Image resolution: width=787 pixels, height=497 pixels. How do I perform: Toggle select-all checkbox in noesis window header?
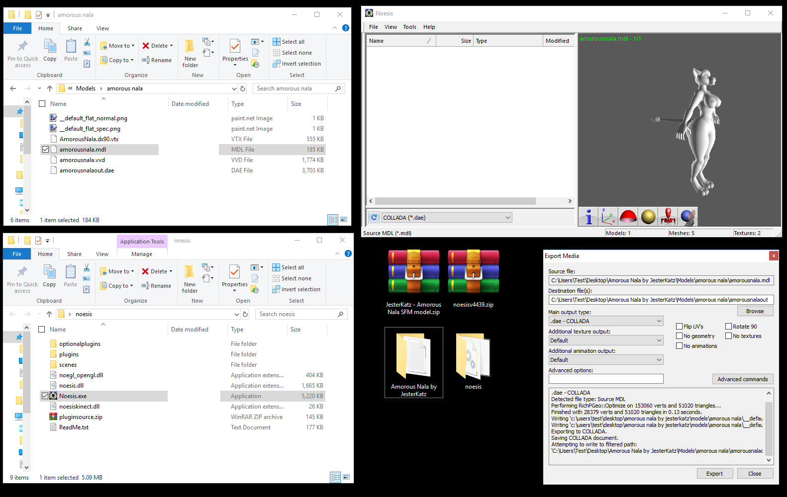(42, 330)
